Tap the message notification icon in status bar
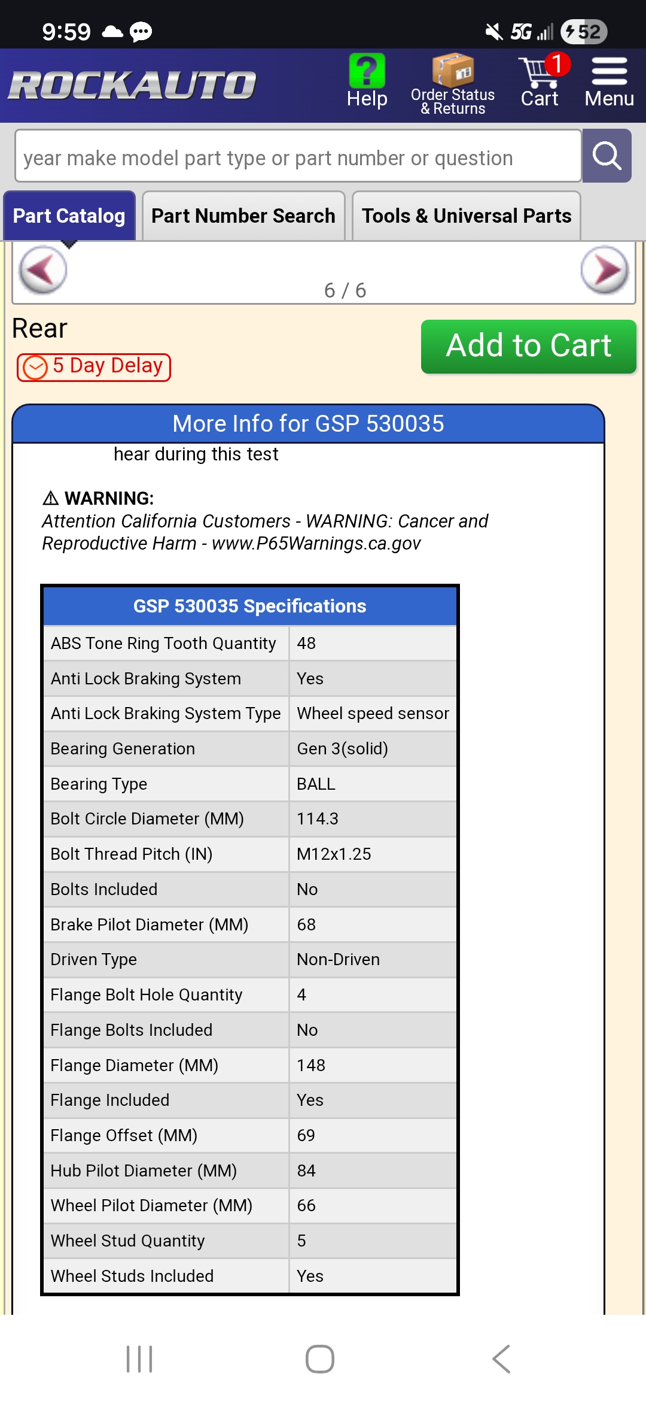Viewport: 646px width, 1401px height. 141,32
